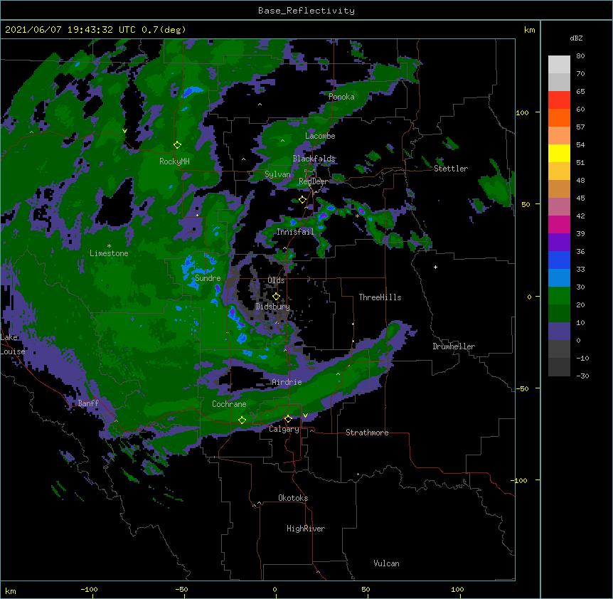The height and width of the screenshot is (599, 613).
Task: Click the white plus marker northeast of ThreeHills
Action: [x=435, y=267]
